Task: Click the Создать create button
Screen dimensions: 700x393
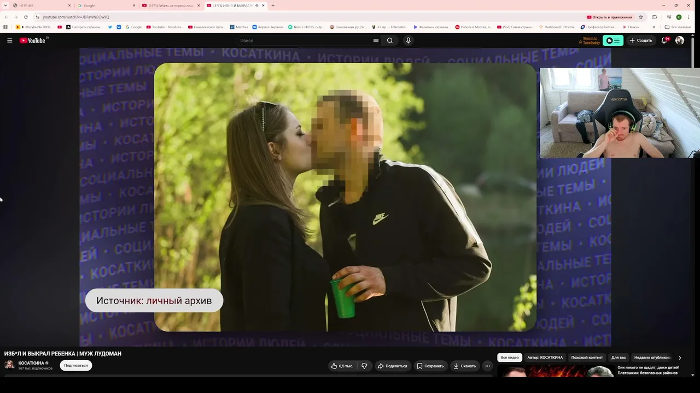Action: 641,40
